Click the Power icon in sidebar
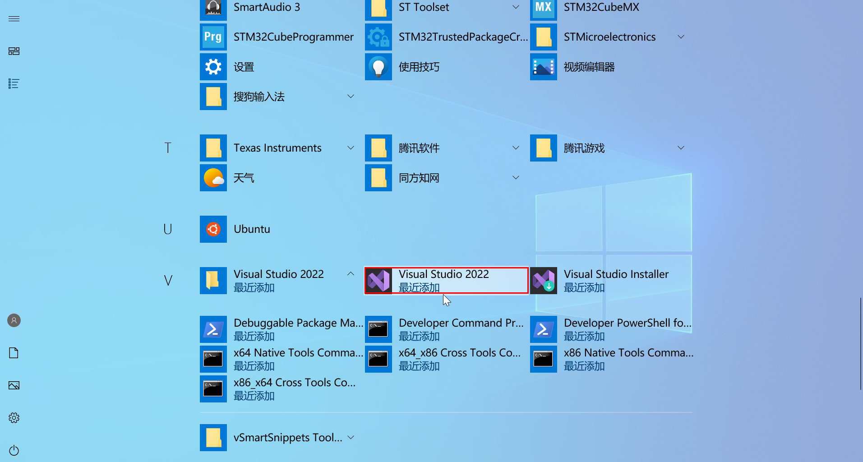 tap(14, 450)
